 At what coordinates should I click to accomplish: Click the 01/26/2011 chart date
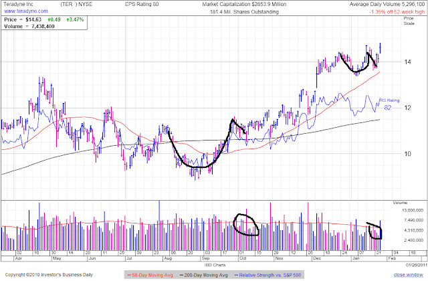416,265
